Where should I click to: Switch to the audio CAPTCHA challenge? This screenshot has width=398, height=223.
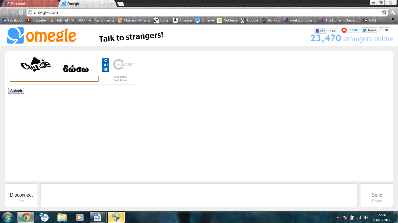pos(105,65)
